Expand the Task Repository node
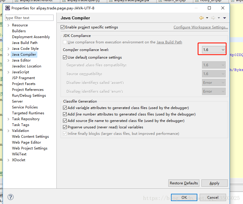The height and width of the screenshot is (204, 243). point(8,119)
